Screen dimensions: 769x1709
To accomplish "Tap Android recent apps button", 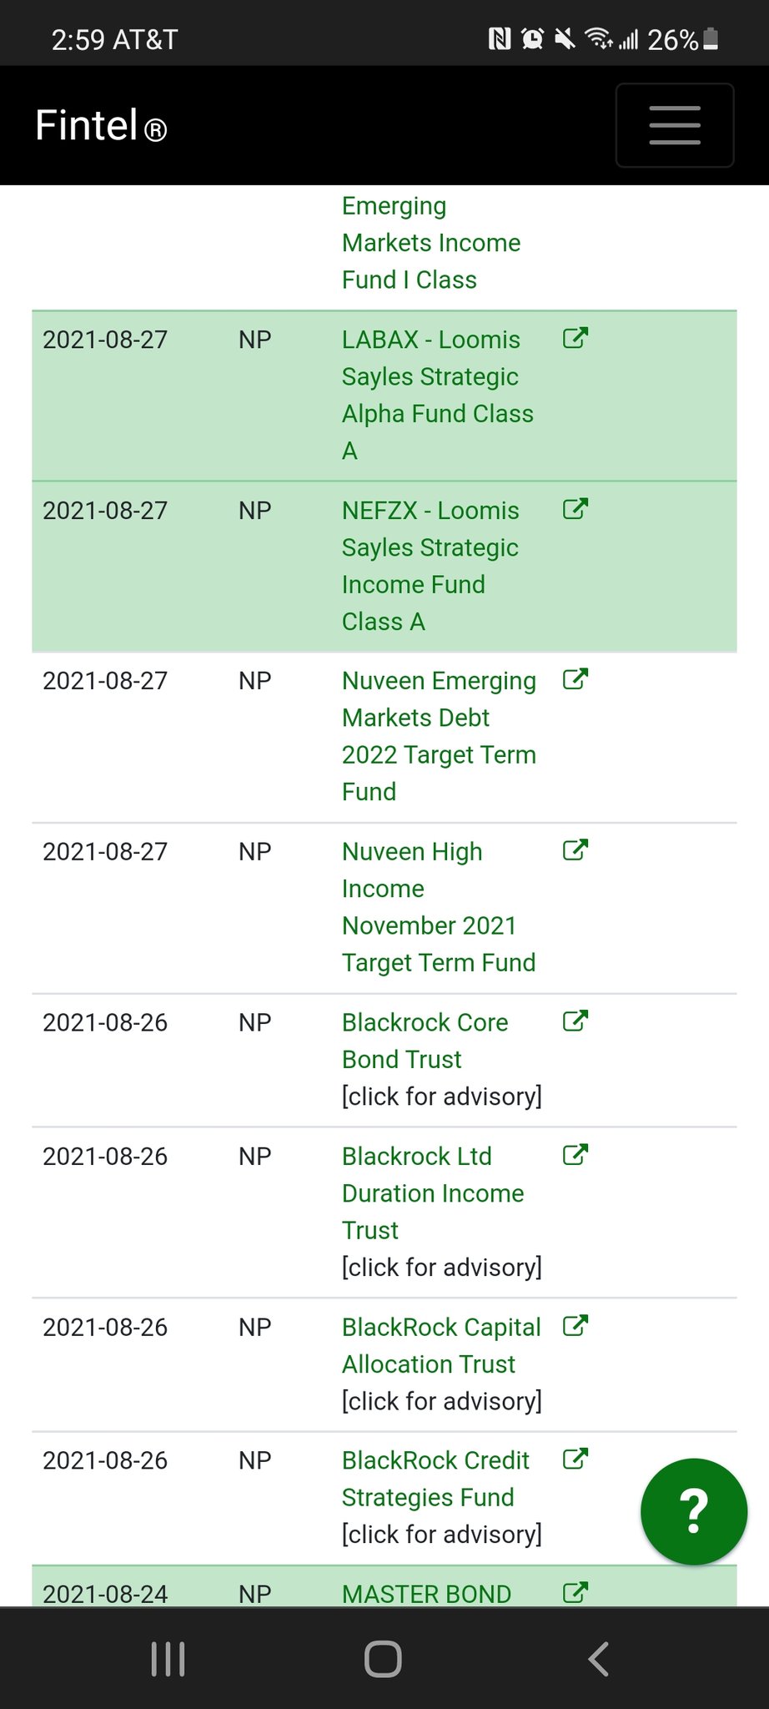I will [x=168, y=1659].
